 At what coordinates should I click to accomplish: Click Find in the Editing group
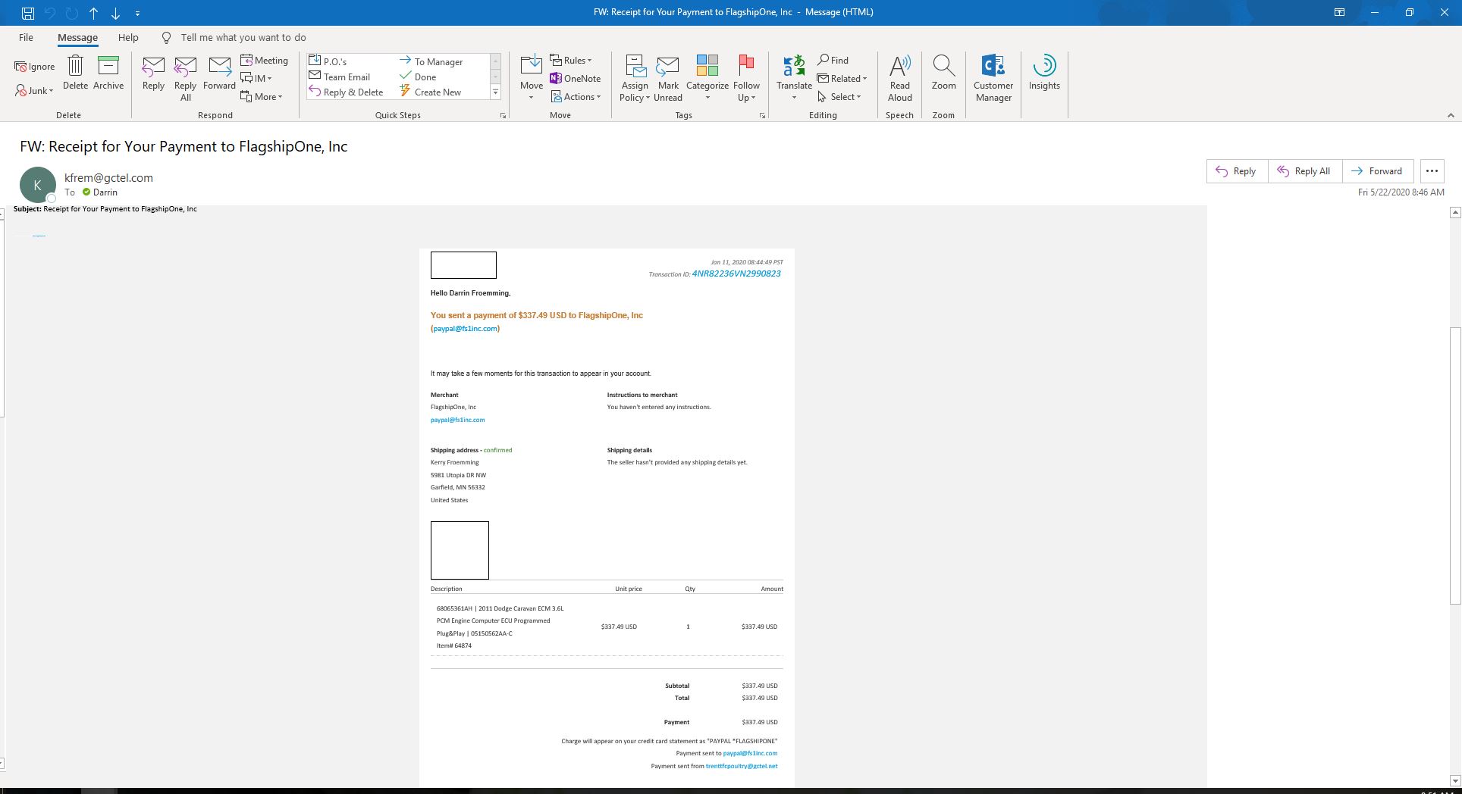pos(833,60)
